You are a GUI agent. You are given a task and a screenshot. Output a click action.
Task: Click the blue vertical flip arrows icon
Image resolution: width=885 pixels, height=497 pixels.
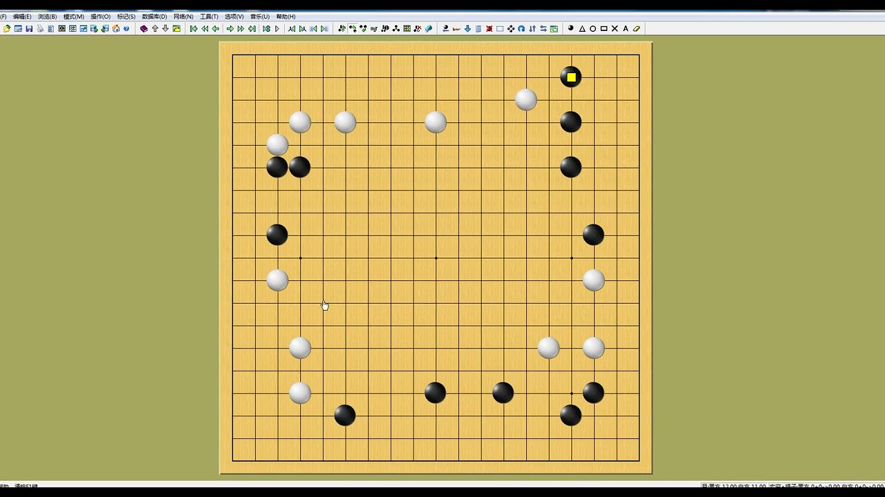(x=532, y=29)
